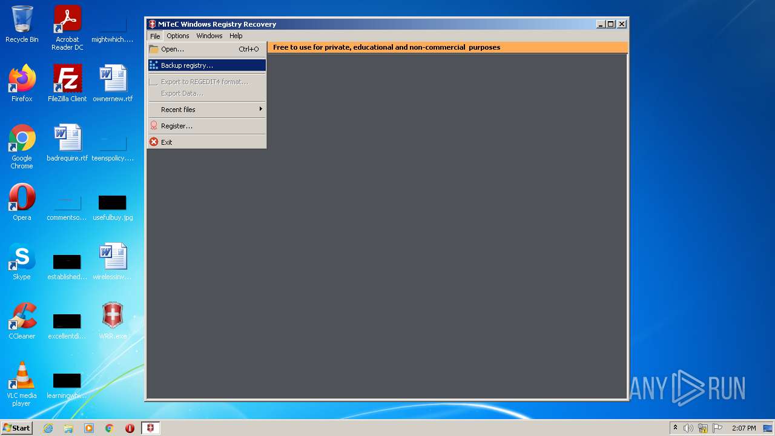This screenshot has height=436, width=775.
Task: Click the Start button
Action: pos(17,428)
